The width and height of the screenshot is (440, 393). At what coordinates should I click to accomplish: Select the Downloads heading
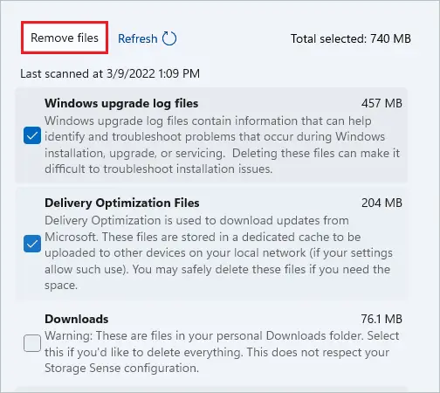[x=77, y=319]
